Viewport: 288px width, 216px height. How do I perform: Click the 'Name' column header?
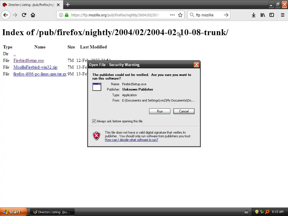click(40, 47)
